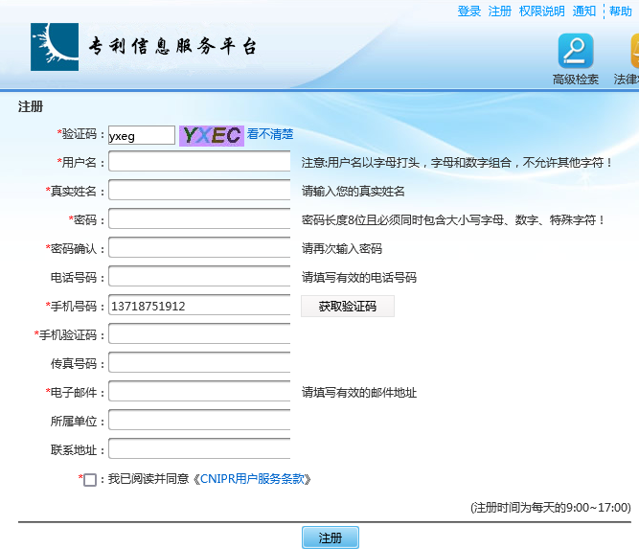Select the 手机号码 field containing 13718751912

[199, 306]
